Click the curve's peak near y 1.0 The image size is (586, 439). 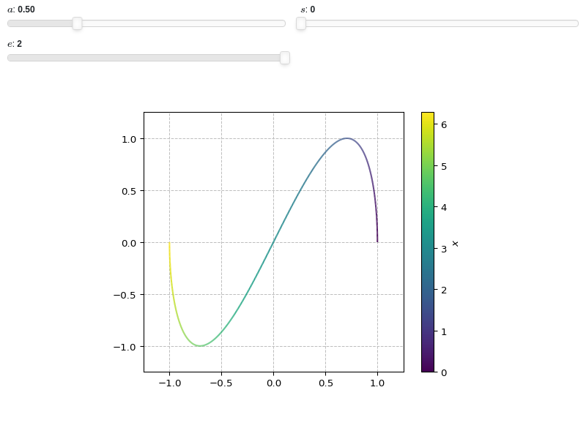346,138
